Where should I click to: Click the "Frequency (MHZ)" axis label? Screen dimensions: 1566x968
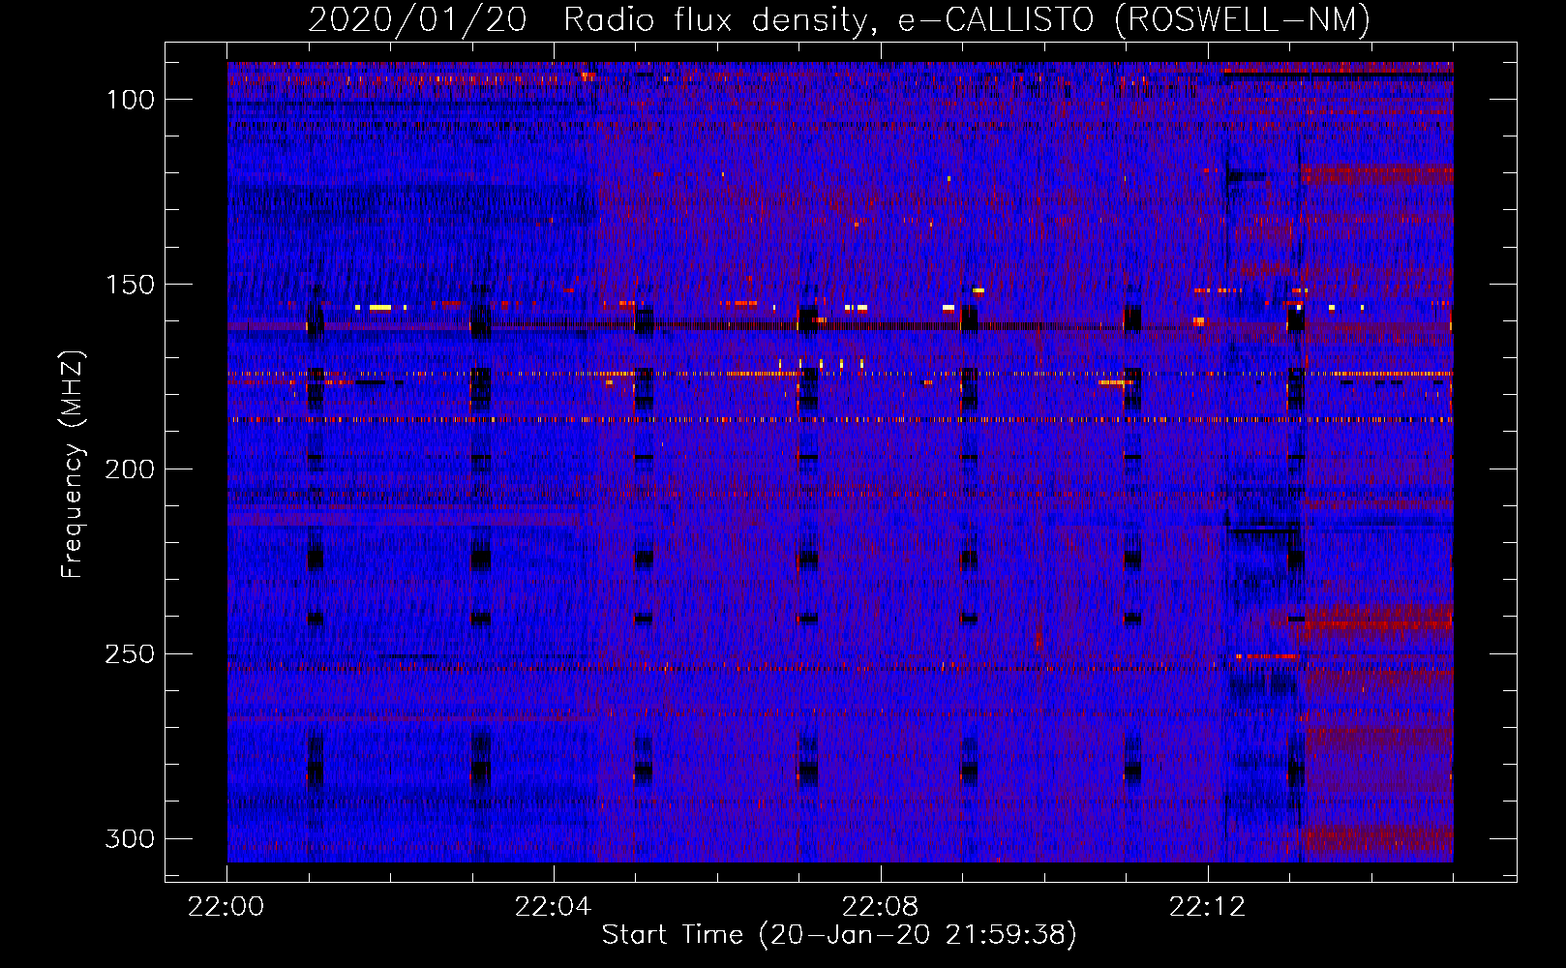(73, 465)
